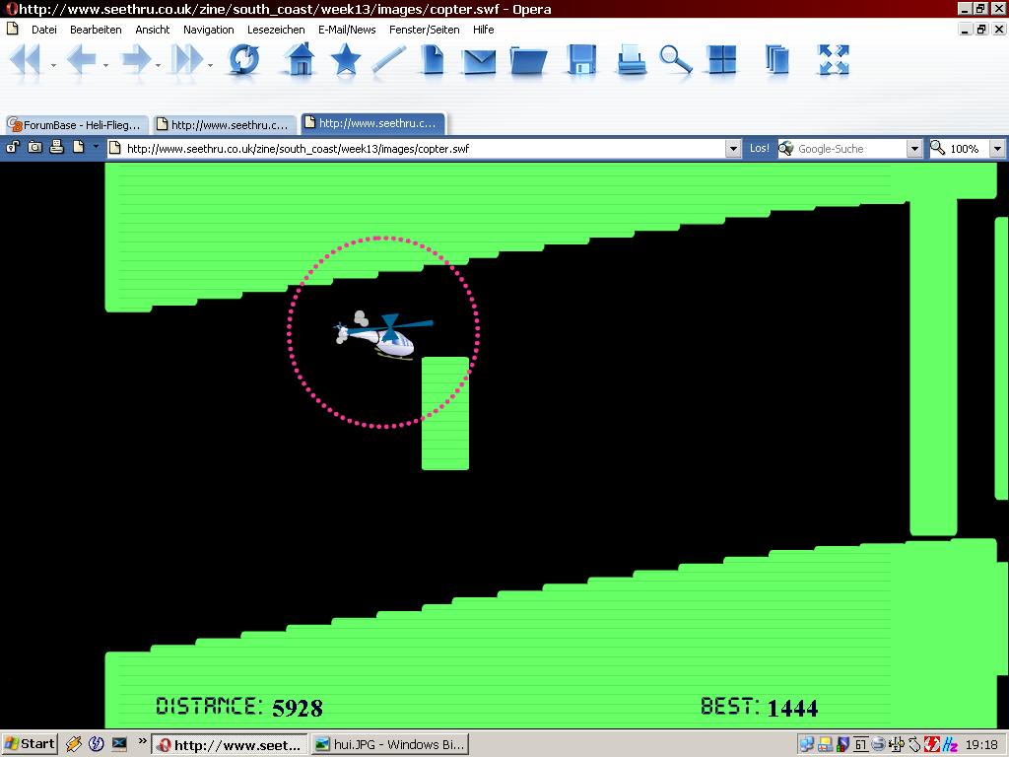The width and height of the screenshot is (1009, 757).
Task: Open the dropdown arrow next to Rewind
Action: [x=53, y=65]
